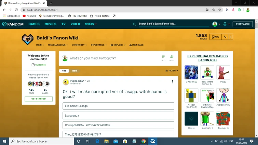Open the TV menu item

pos(64,24)
